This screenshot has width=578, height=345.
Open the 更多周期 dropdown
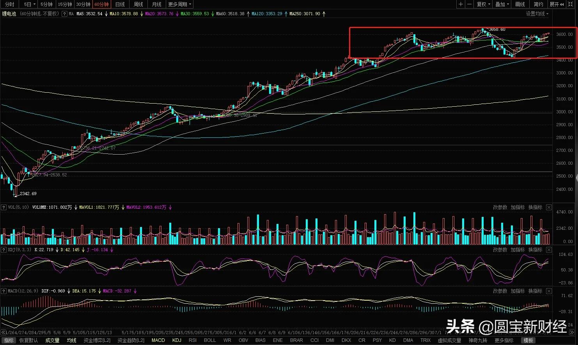pyautogui.click(x=179, y=4)
